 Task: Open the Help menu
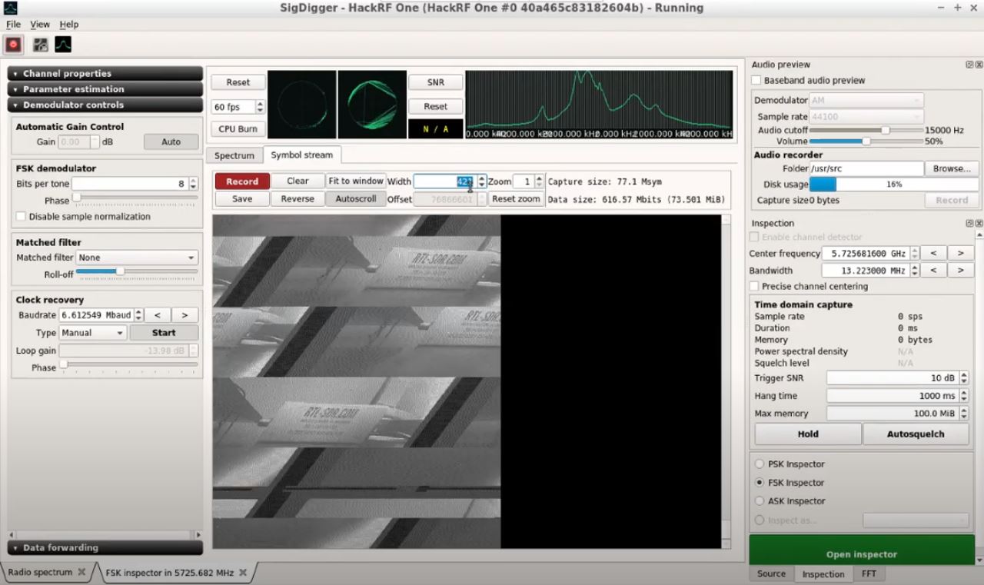69,25
